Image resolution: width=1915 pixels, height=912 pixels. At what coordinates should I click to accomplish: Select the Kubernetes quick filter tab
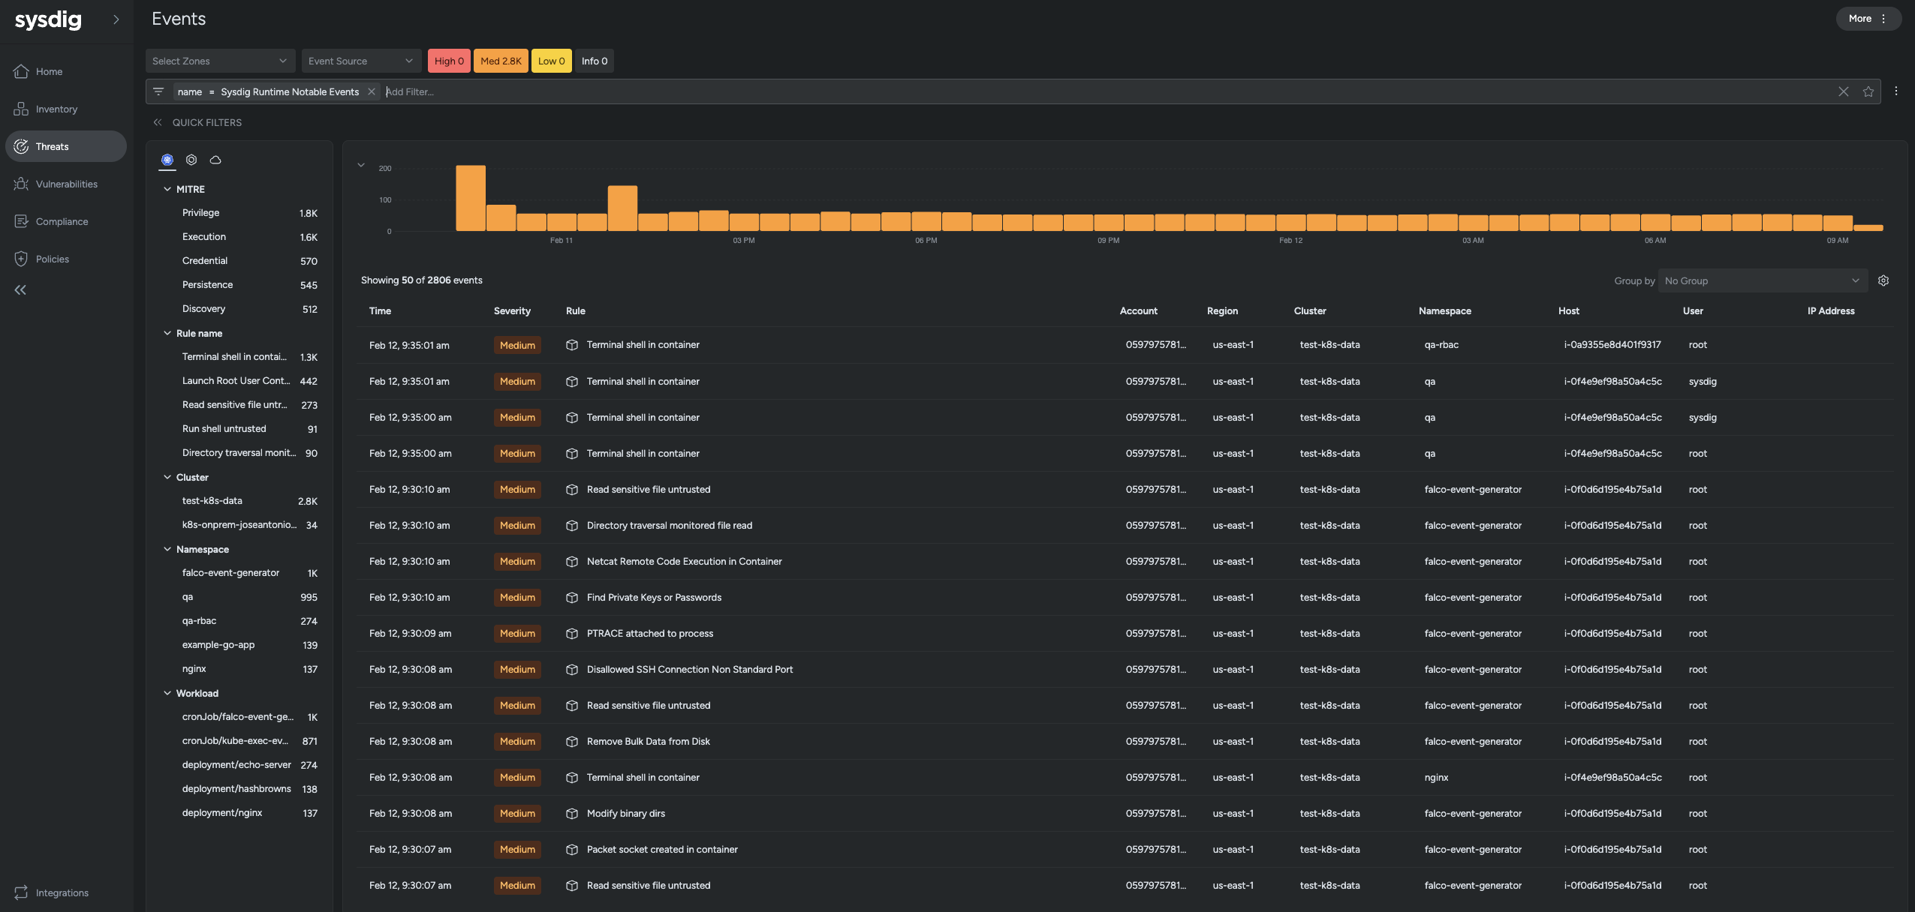click(x=167, y=160)
